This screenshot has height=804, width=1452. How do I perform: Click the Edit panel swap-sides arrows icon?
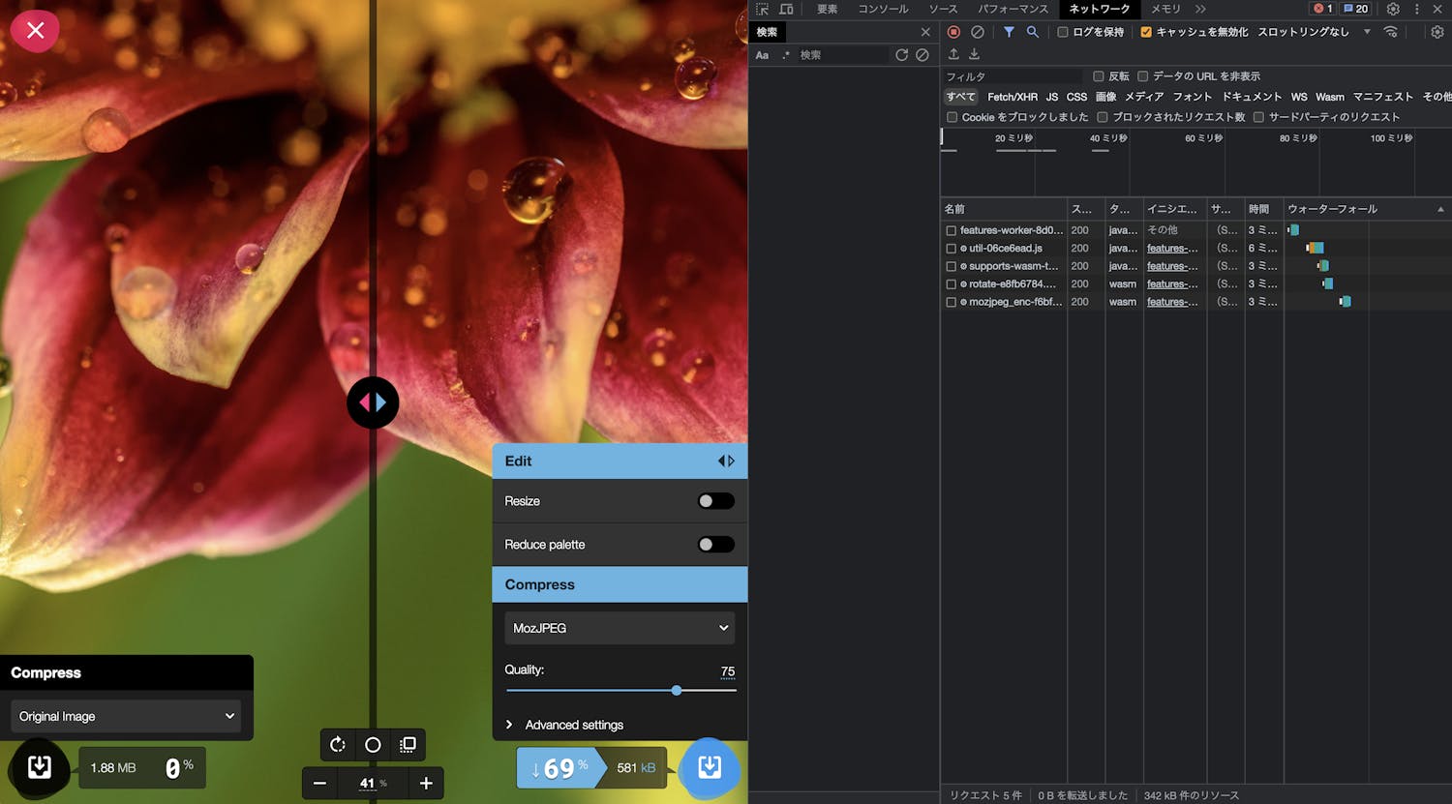[726, 462]
